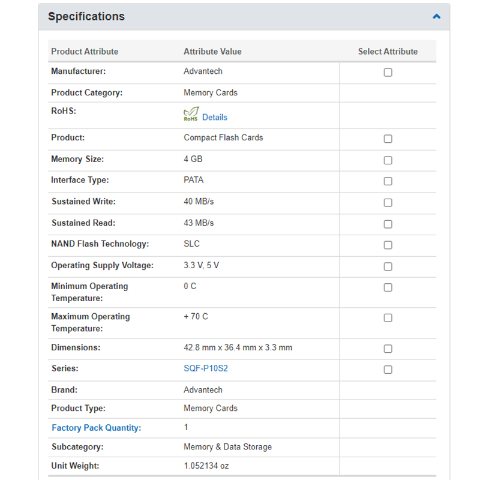The height and width of the screenshot is (480, 480).
Task: Click the Specifications panel heading
Action: tap(86, 17)
